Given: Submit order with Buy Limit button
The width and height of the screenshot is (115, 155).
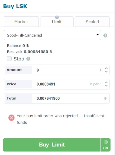Looking at the screenshot, I should tap(52, 145).
